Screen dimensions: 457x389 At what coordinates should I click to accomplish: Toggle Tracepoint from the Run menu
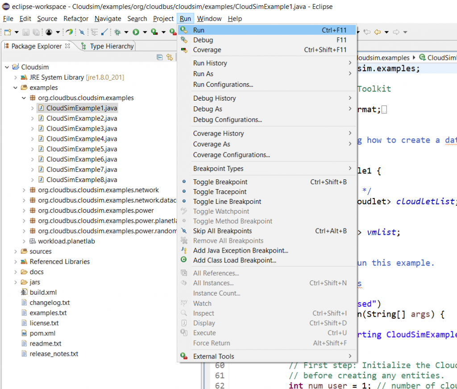(x=266, y=191)
